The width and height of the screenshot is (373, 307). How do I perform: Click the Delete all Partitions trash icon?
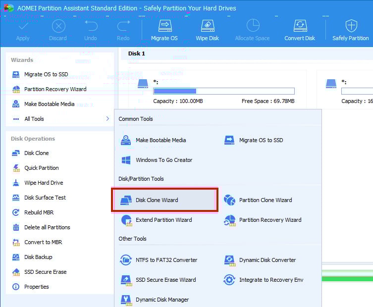16,227
